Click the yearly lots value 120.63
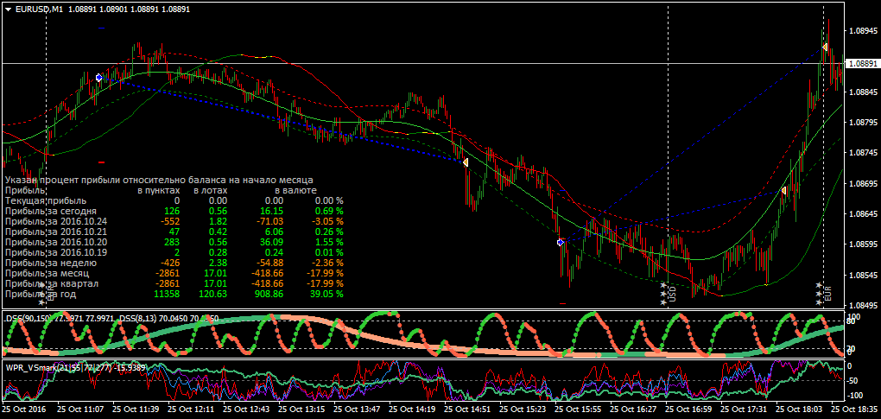 point(213,294)
